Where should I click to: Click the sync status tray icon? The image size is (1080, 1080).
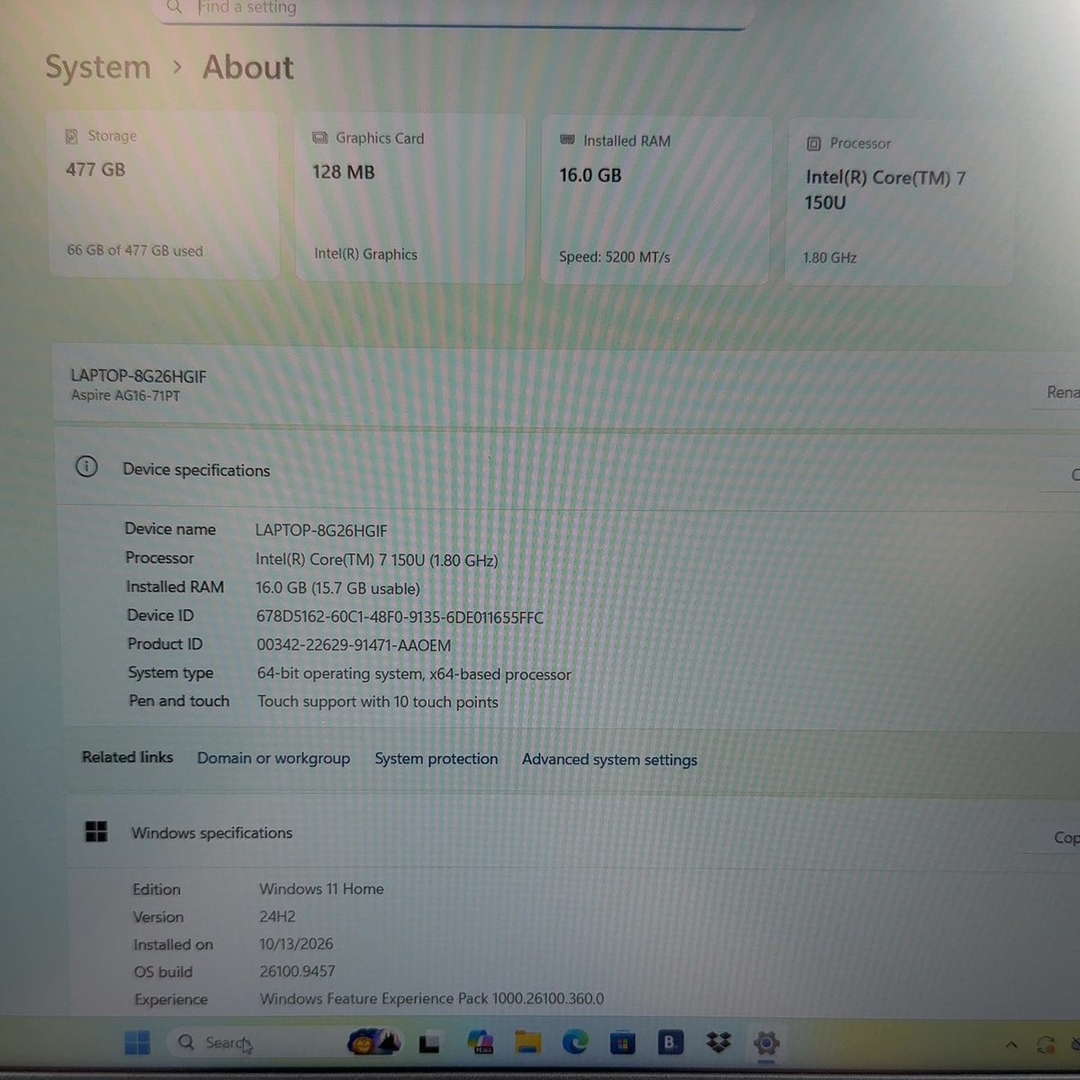point(1046,1045)
